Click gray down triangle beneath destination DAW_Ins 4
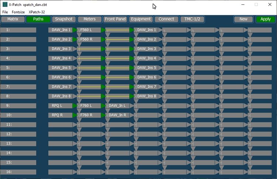The image size is (277, 179). 136,63
